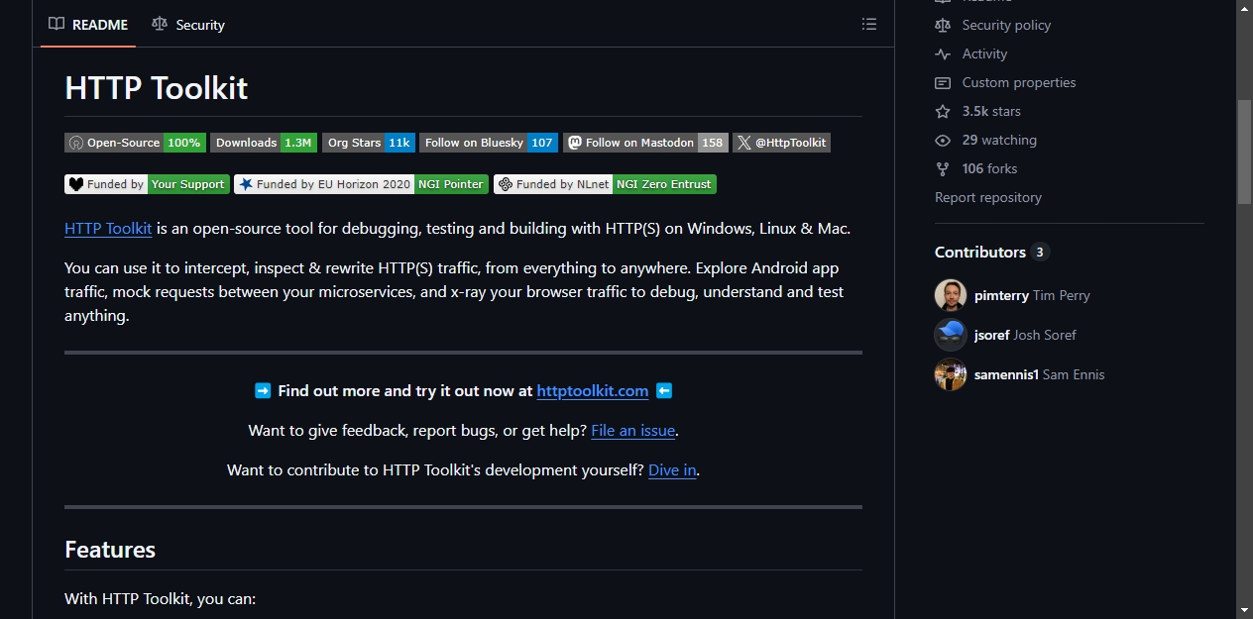Follow the File an issue link
This screenshot has height=619, width=1253.
tap(632, 431)
